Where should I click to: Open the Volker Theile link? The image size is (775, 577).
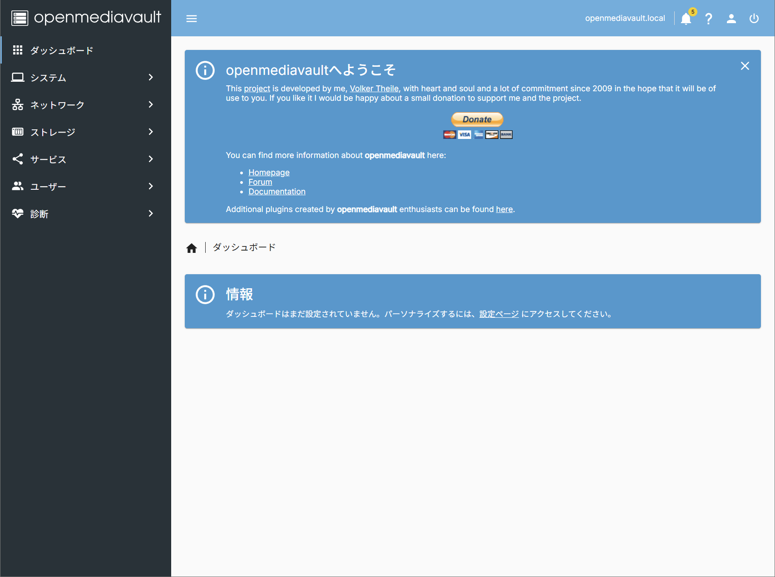point(374,89)
